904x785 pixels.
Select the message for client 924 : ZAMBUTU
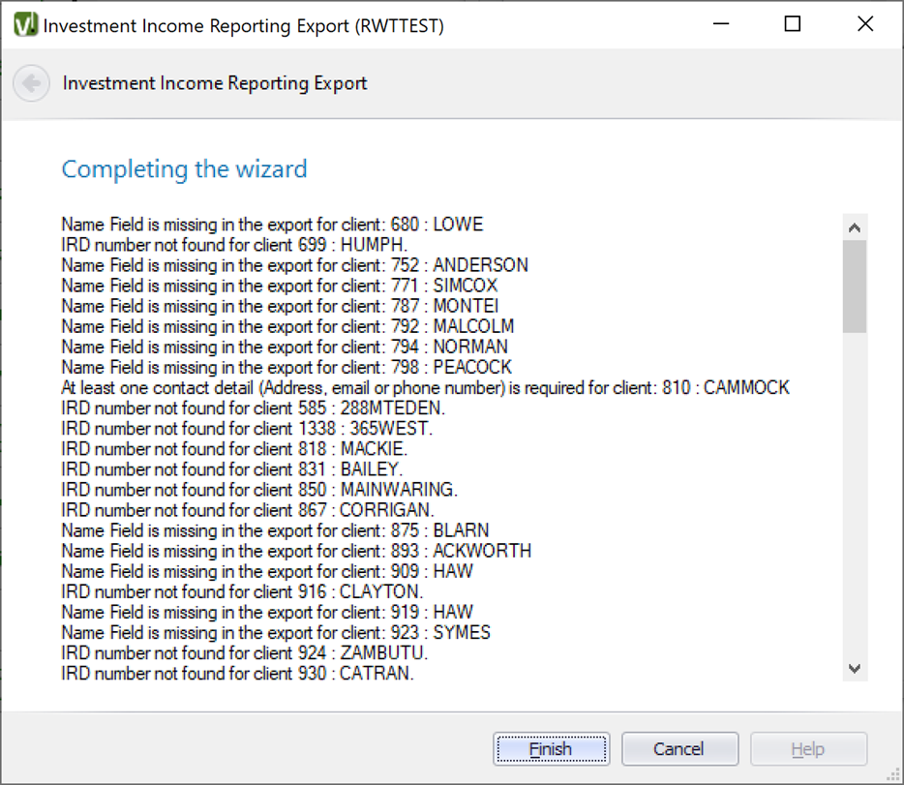(x=245, y=653)
